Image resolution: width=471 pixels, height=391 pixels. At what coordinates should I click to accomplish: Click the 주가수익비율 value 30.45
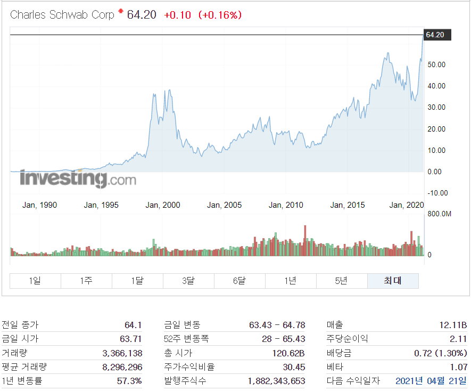tap(294, 367)
